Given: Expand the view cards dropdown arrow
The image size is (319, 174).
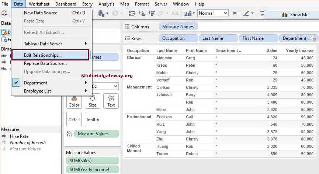Looking at the screenshot, I should tap(194, 13).
